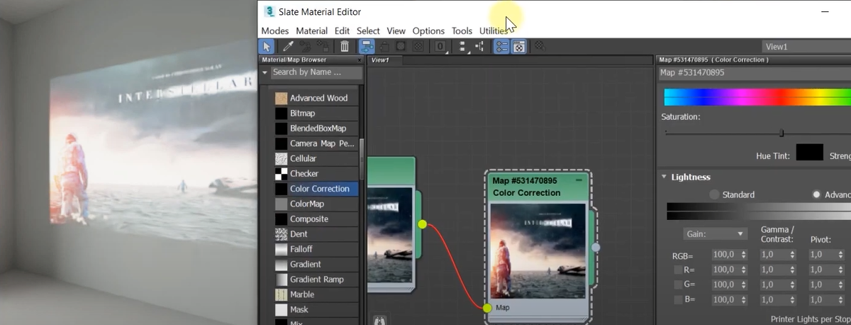
Task: Open the Modes menu
Action: pos(274,31)
